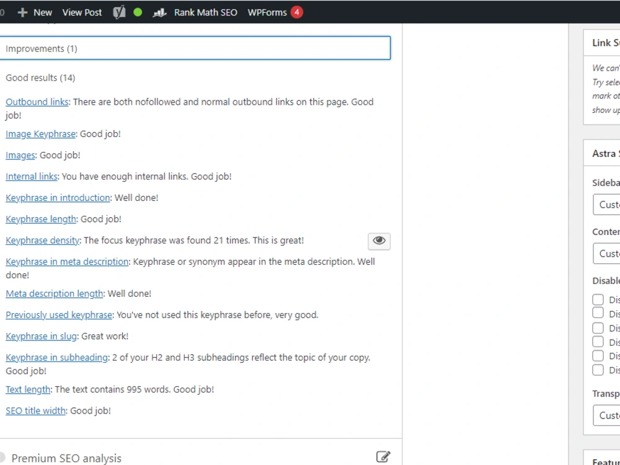Open the Outbound links help link
The width and height of the screenshot is (620, 465).
(x=37, y=102)
